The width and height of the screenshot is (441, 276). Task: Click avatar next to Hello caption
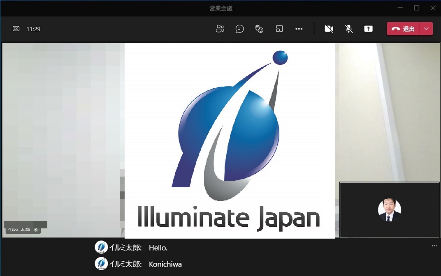101,247
